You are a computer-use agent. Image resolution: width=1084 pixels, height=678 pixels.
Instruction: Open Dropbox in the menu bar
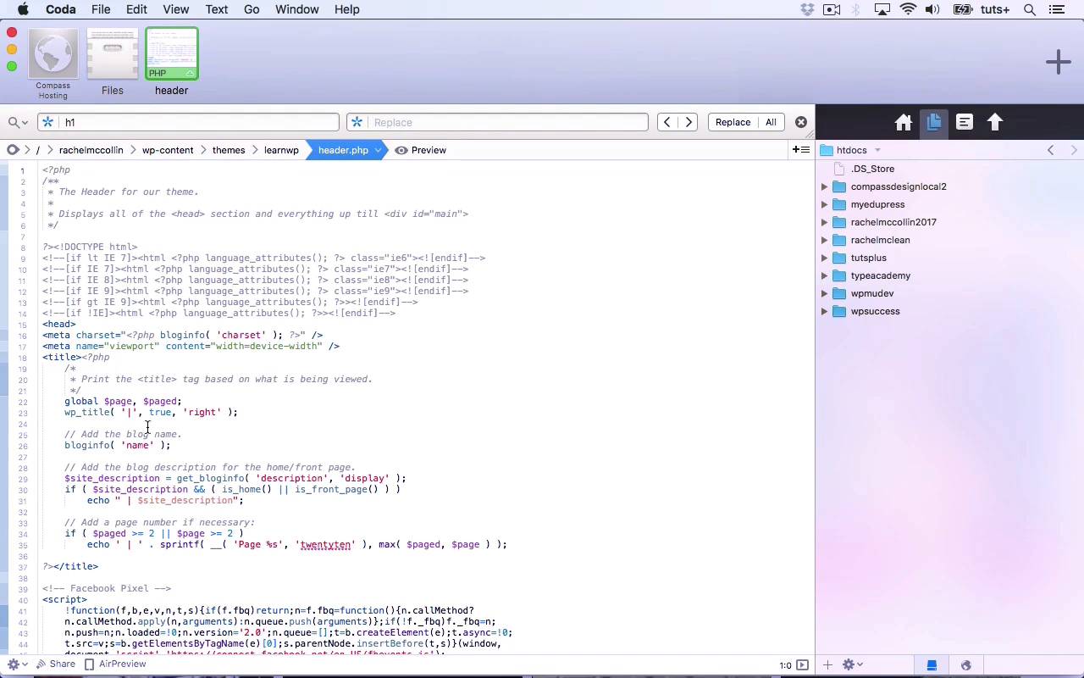807,9
